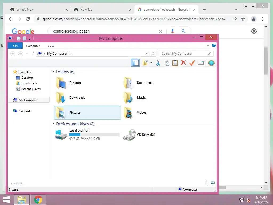Close the What's New Chrome tab

[66, 10]
